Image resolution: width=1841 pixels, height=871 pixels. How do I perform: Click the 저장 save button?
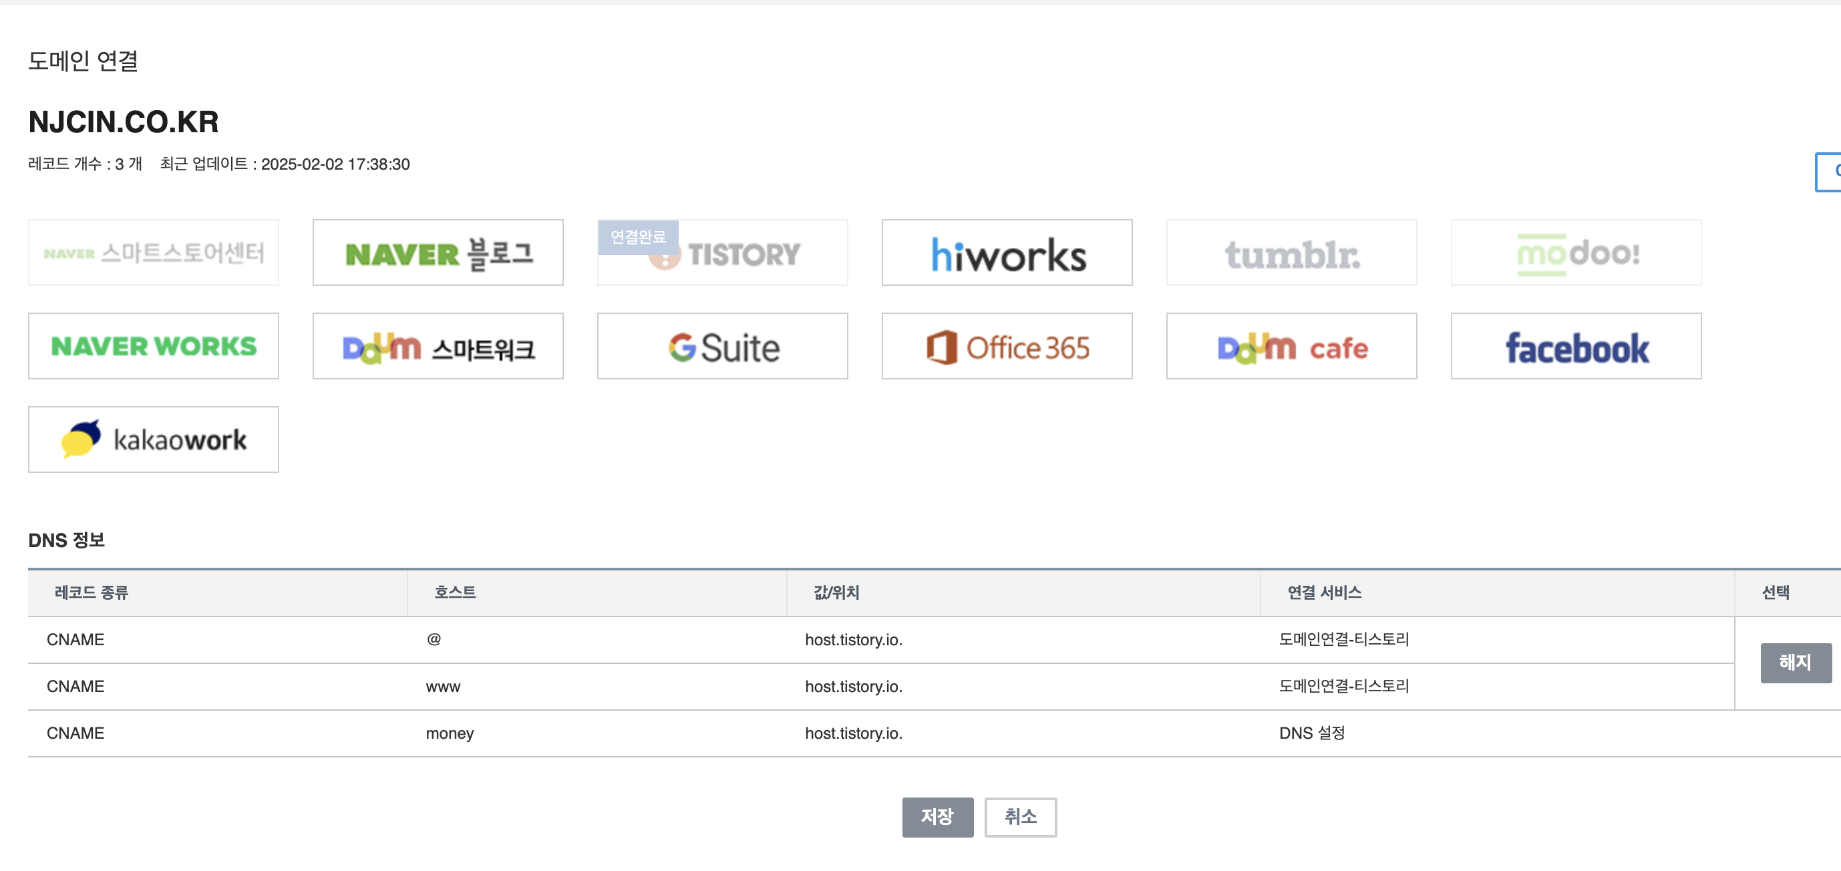[937, 817]
